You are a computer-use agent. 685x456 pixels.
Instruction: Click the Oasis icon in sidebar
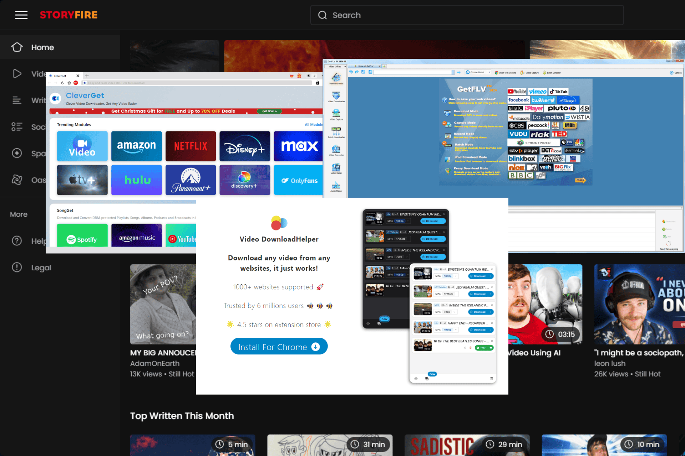17,180
